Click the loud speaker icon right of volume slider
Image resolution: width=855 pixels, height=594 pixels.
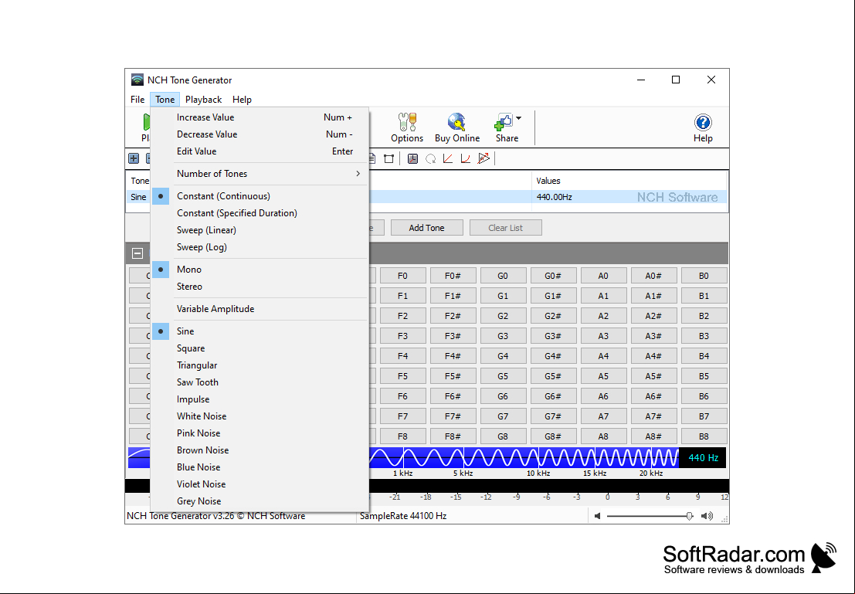tap(707, 516)
